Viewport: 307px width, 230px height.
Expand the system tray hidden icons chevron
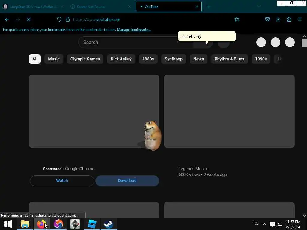tap(264, 224)
